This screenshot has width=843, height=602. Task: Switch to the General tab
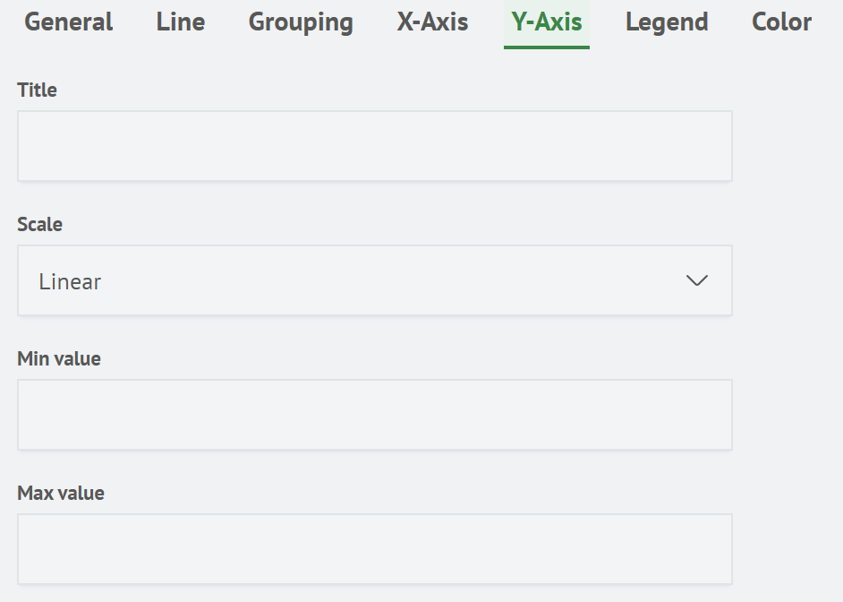69,22
